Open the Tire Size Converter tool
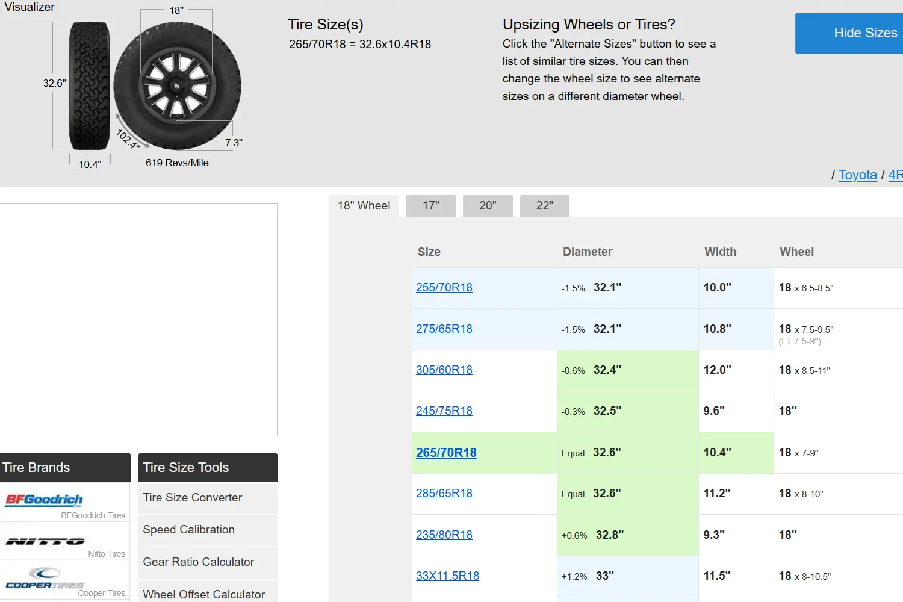This screenshot has width=903, height=602. pos(193,498)
